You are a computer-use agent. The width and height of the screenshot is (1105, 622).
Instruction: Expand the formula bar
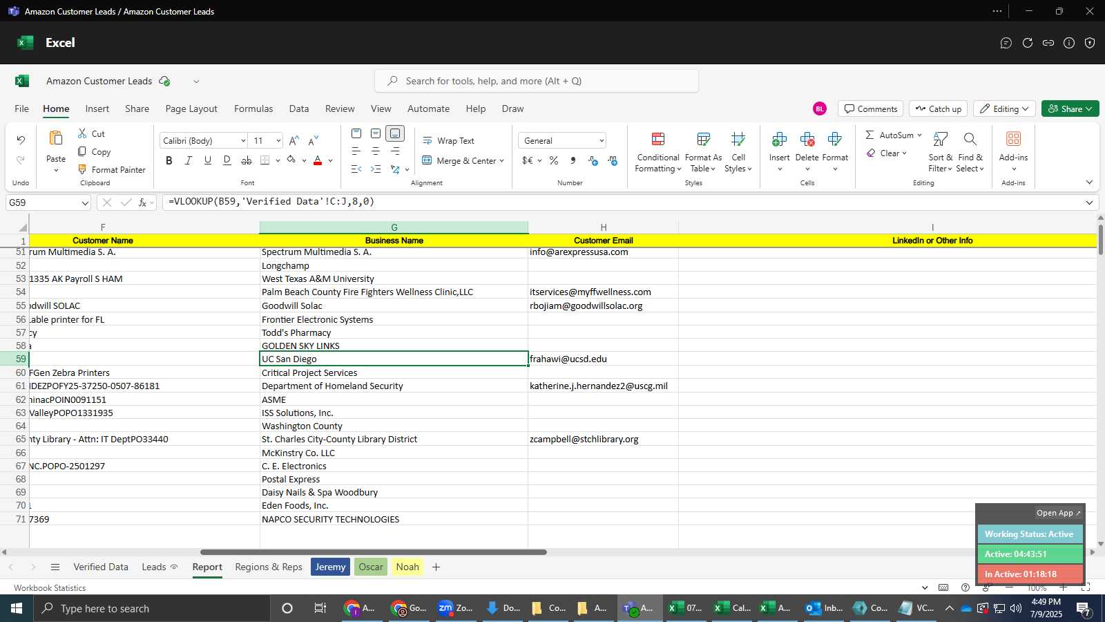point(1089,202)
